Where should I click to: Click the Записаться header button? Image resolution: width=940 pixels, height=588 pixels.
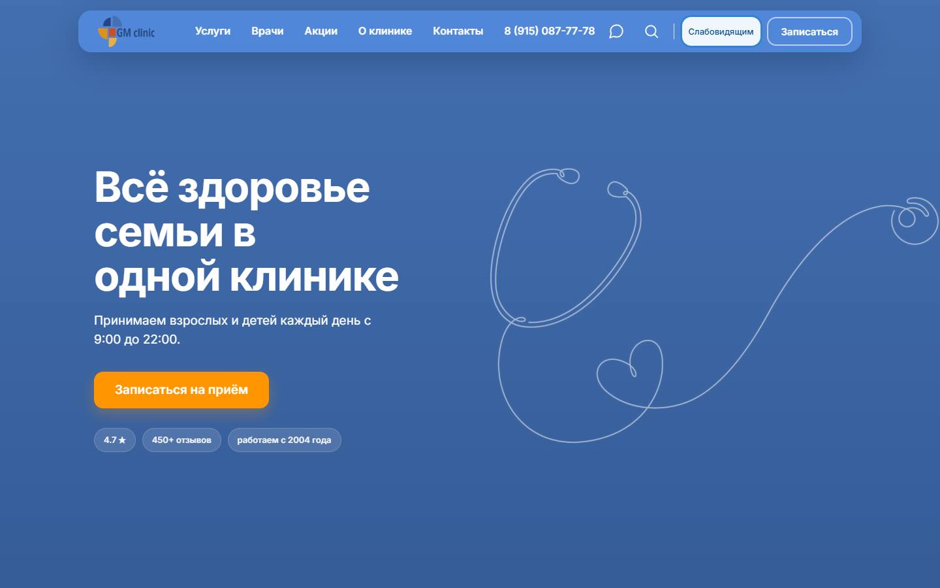[x=809, y=31]
